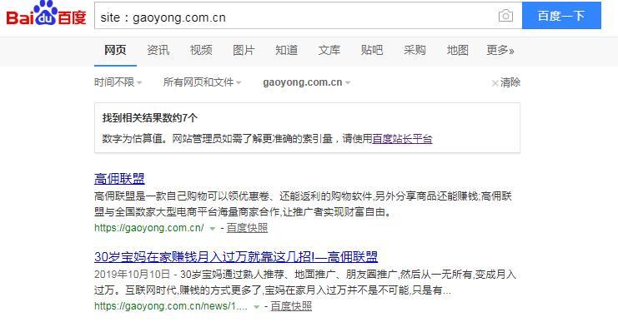Click the 过万。互联网时代 snippet line
Image resolution: width=618 pixels, height=322 pixels.
[273, 290]
